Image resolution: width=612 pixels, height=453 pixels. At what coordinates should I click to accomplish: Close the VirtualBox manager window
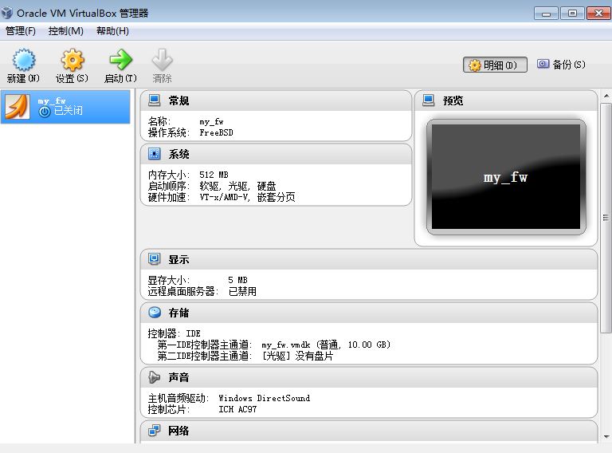[x=598, y=14]
